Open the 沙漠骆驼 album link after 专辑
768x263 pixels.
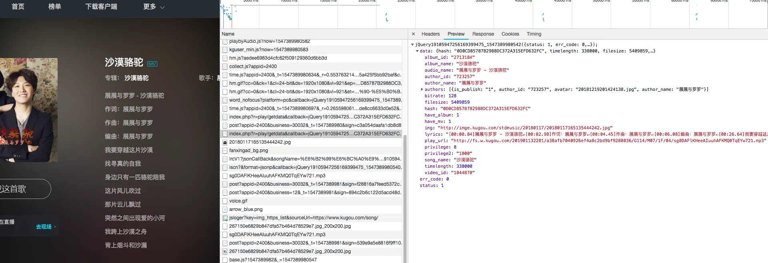[136, 78]
